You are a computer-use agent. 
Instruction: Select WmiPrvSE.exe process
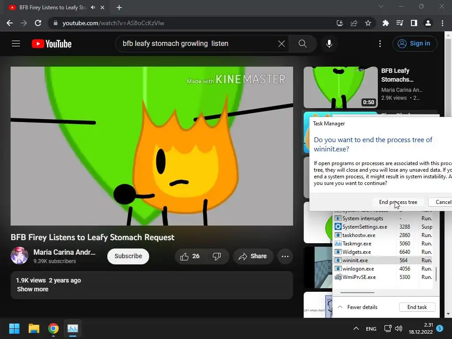click(384, 277)
